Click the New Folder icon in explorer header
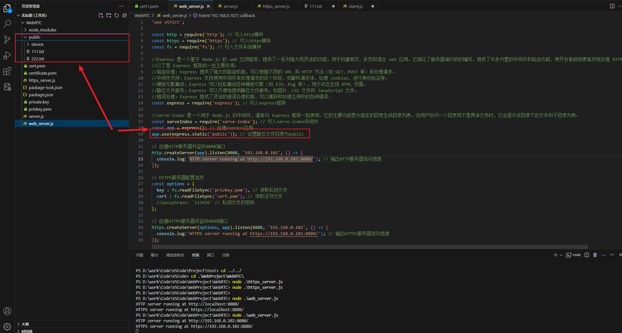622x333 pixels. [x=109, y=15]
